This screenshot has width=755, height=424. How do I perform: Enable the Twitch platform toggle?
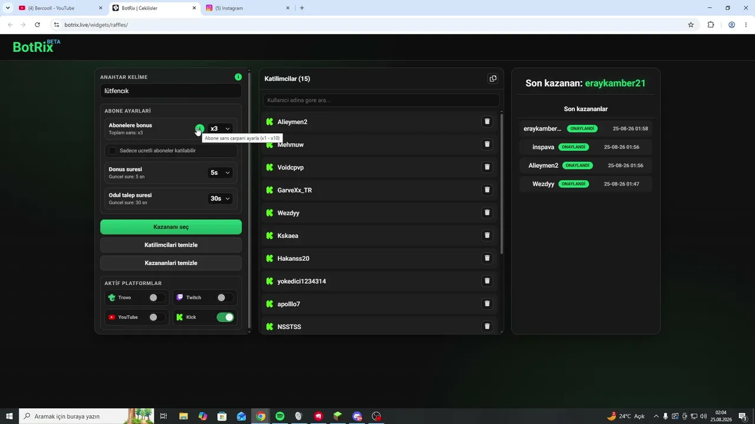coord(225,297)
